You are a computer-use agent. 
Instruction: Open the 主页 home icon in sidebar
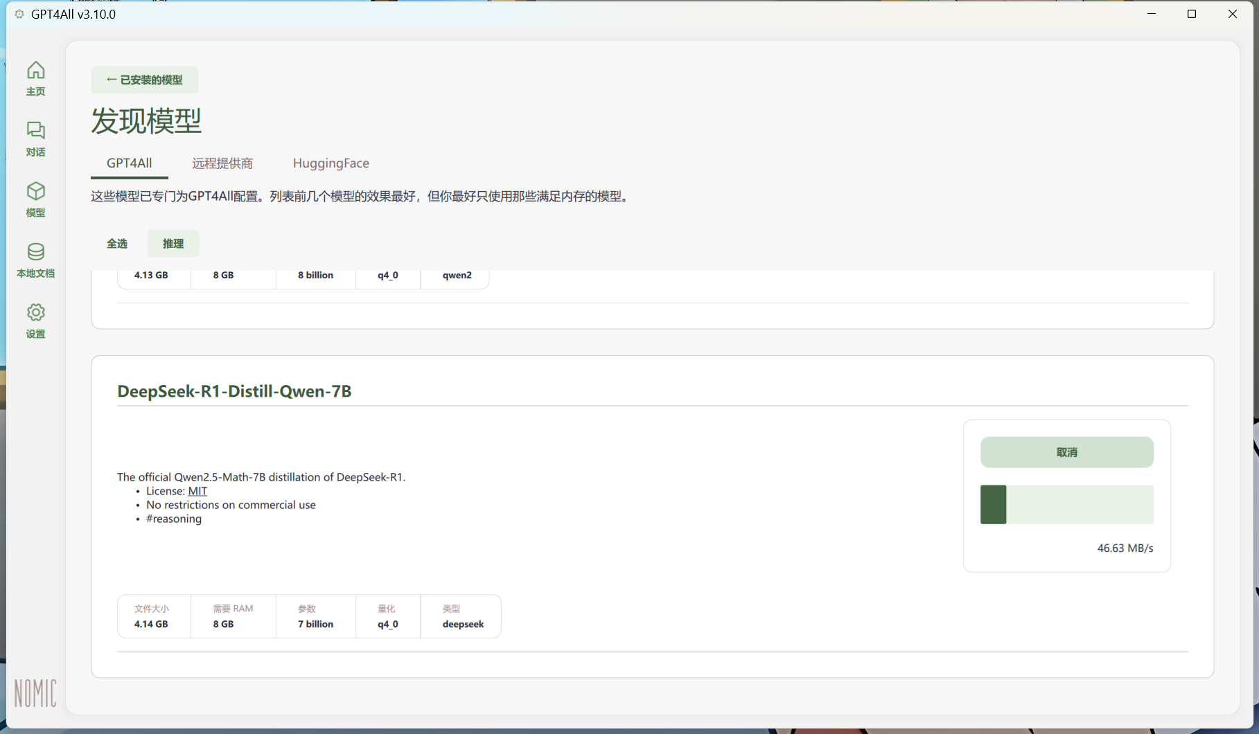click(35, 79)
